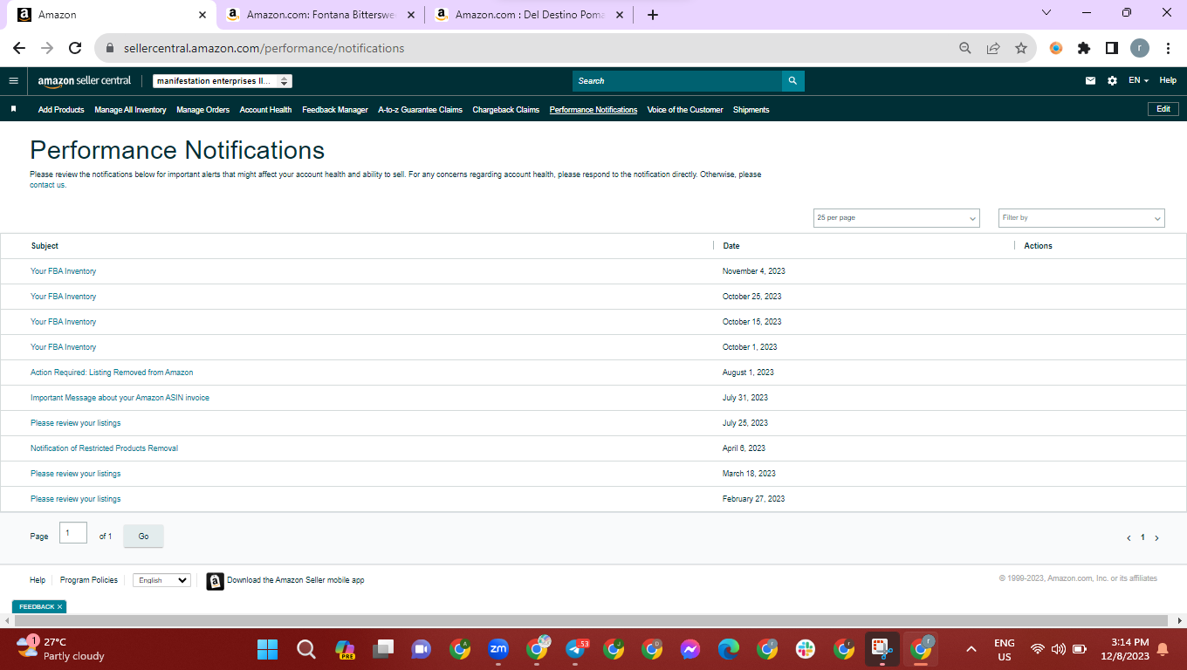Open the Seller Central hamburger menu
The width and height of the screenshot is (1187, 670).
[x=13, y=80]
